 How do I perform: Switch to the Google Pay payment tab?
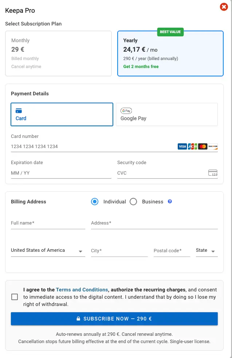[166, 114]
